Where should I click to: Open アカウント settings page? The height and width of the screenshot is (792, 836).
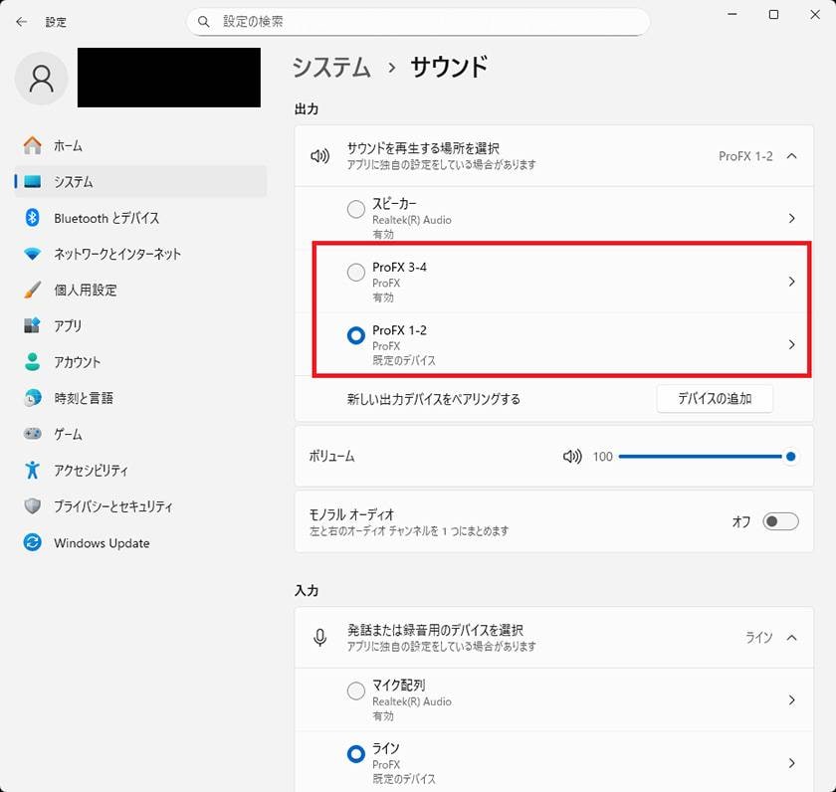[140, 362]
